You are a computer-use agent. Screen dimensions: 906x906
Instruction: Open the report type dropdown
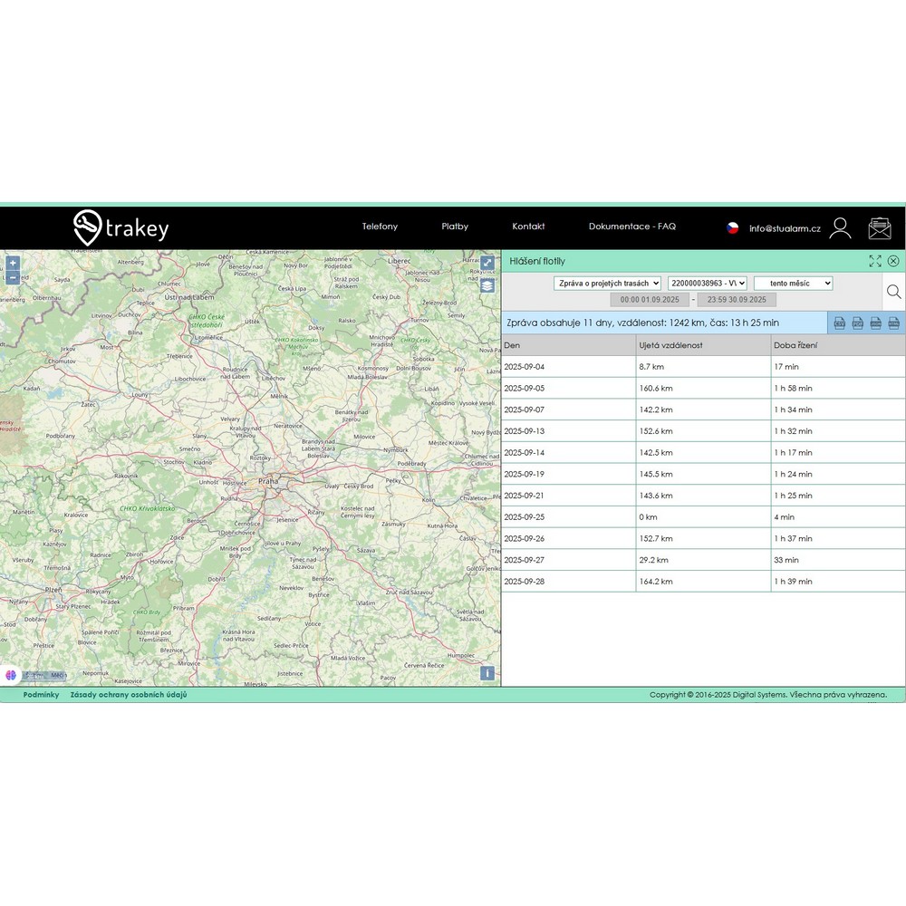(607, 284)
